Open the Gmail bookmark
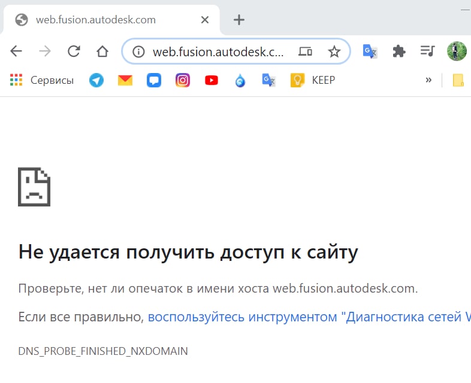The image size is (471, 383). [x=125, y=80]
